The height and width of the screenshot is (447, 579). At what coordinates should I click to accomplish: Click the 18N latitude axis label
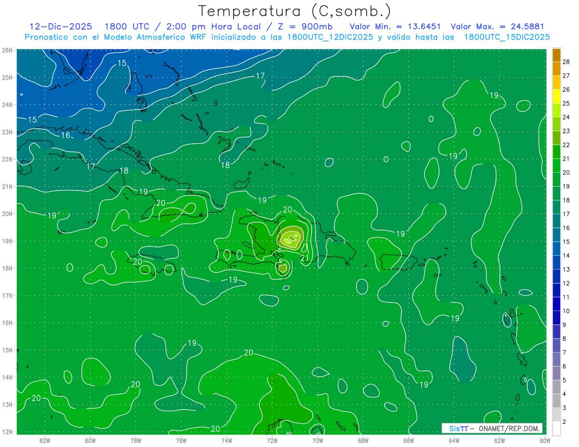click(7, 268)
